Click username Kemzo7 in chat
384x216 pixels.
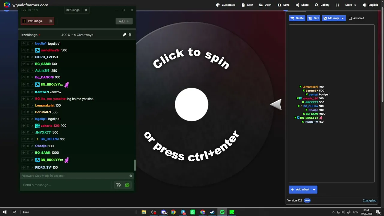pyautogui.click(x=42, y=92)
